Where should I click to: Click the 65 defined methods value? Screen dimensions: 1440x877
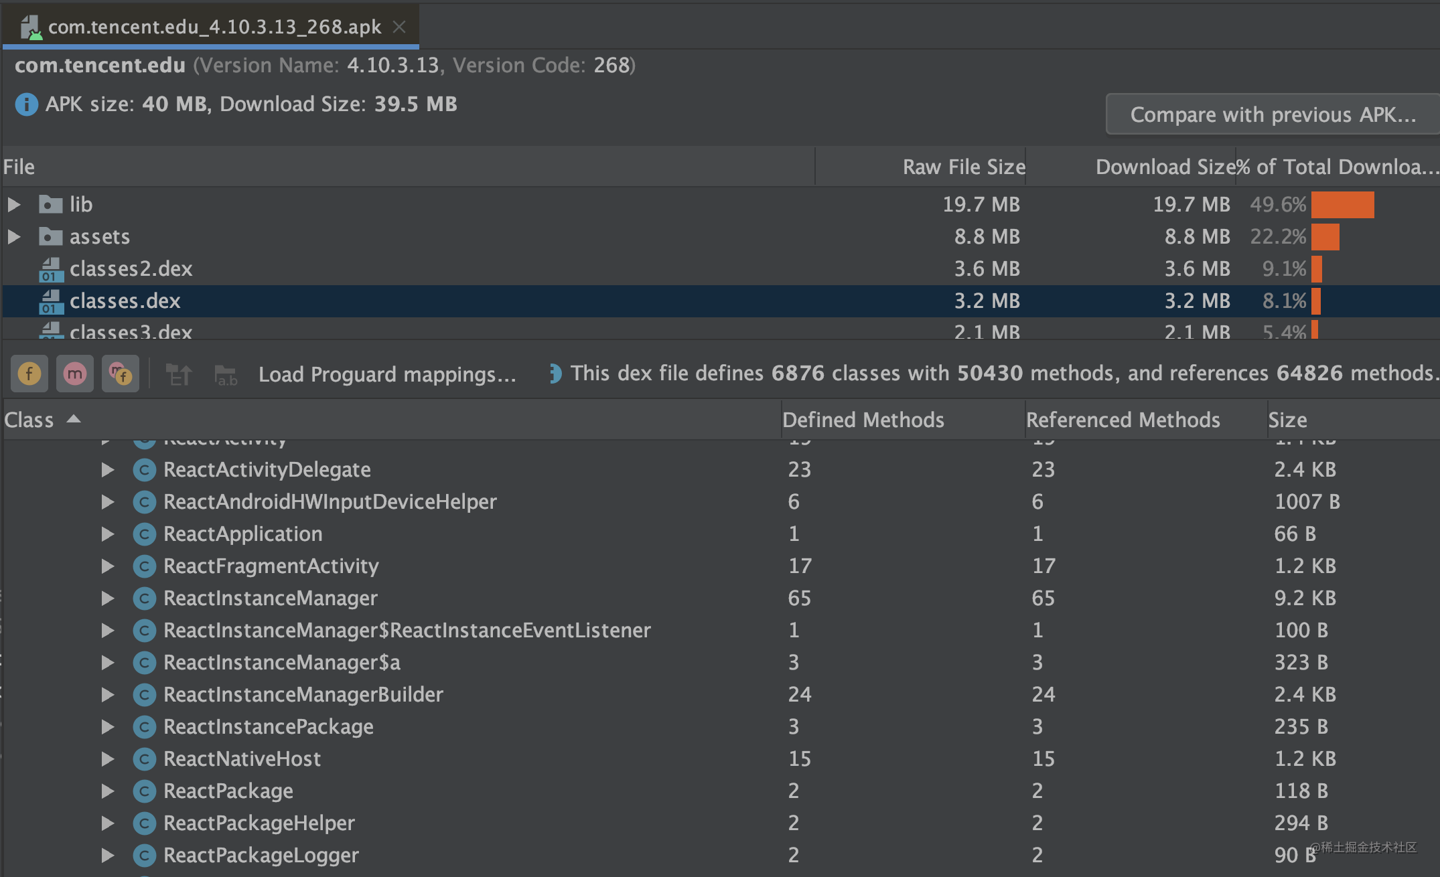point(799,599)
